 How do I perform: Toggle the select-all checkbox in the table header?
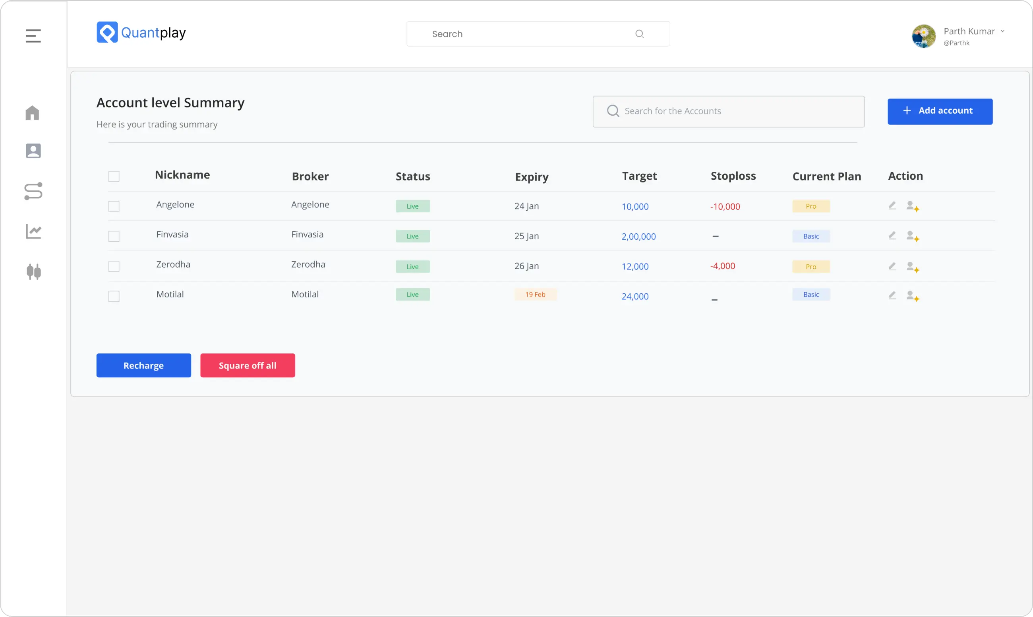[114, 176]
